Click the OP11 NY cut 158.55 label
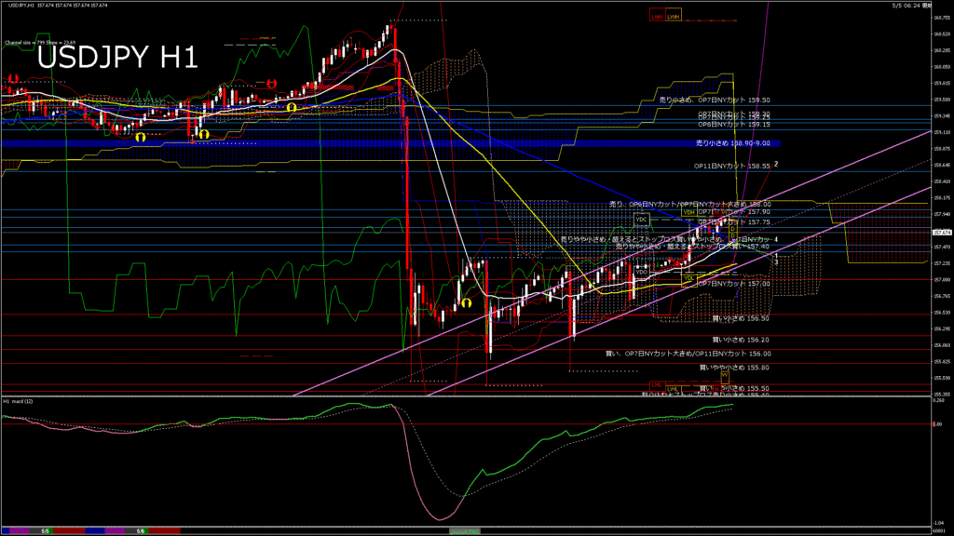The height and width of the screenshot is (536, 954). click(732, 166)
